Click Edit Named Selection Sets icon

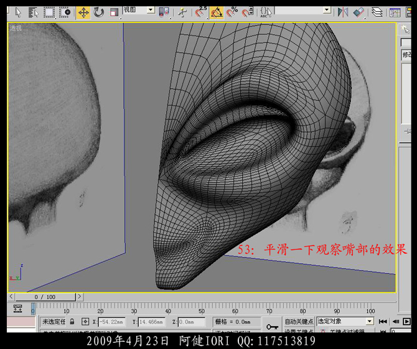266,12
